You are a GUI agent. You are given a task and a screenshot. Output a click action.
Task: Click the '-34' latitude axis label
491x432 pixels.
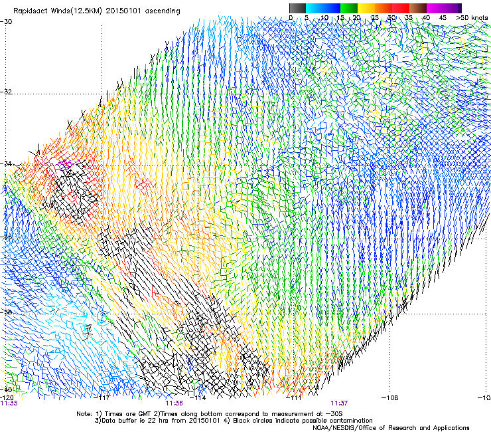[6, 163]
